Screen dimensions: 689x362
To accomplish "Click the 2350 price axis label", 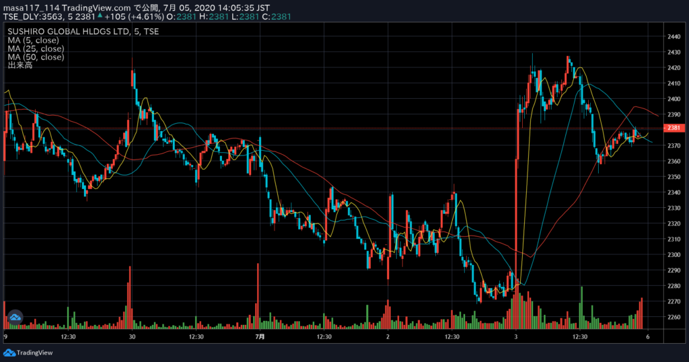I will coord(674,176).
